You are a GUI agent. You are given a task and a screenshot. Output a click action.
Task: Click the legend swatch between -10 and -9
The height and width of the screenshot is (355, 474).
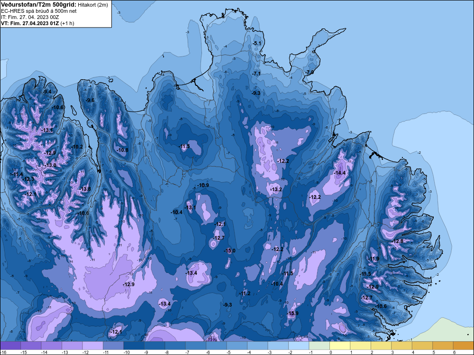[134, 346]
